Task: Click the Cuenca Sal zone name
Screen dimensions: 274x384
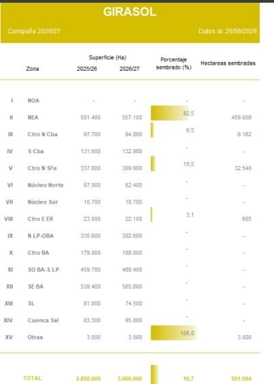Action: pyautogui.click(x=43, y=320)
